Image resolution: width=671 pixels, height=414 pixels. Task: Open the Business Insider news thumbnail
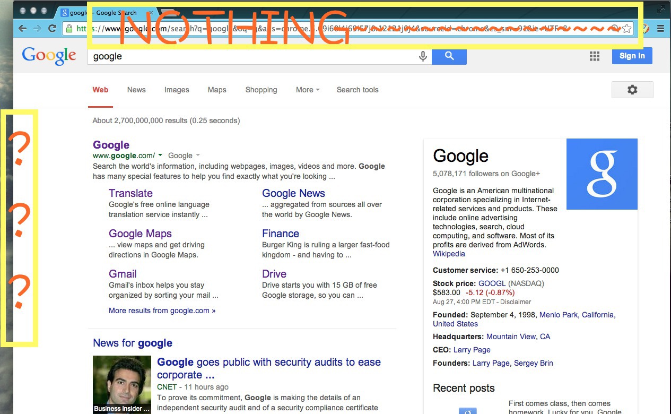coord(122,385)
